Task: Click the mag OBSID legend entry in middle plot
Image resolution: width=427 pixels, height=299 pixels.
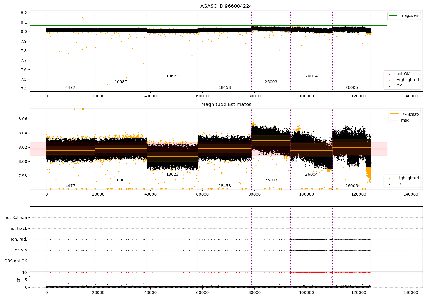Action: click(x=404, y=114)
